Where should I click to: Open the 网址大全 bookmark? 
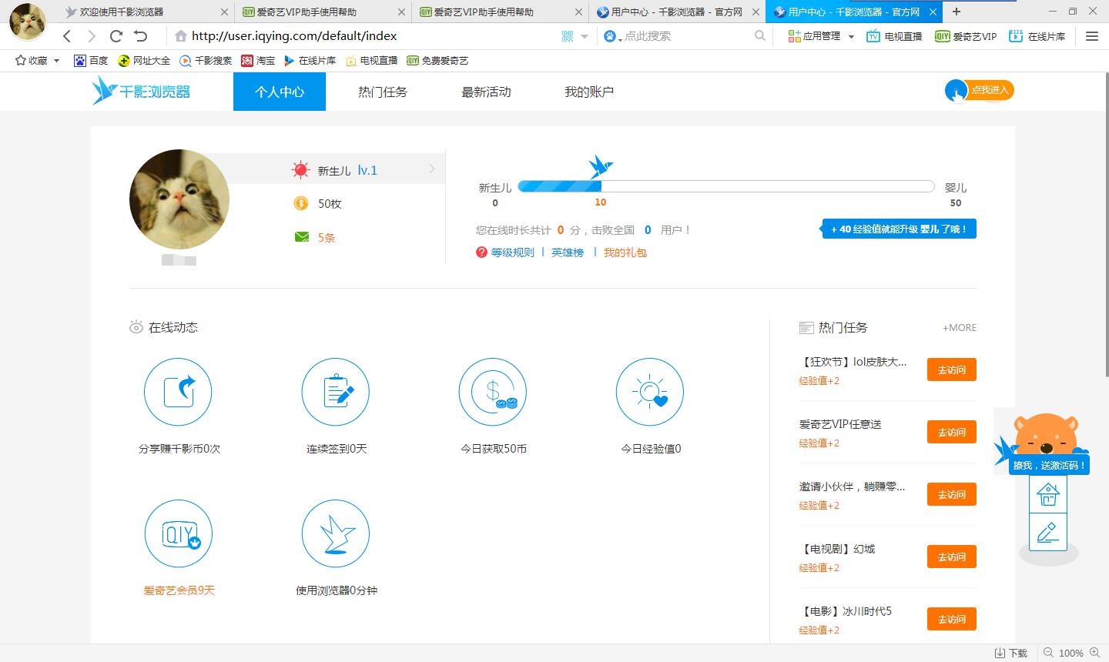pos(144,60)
